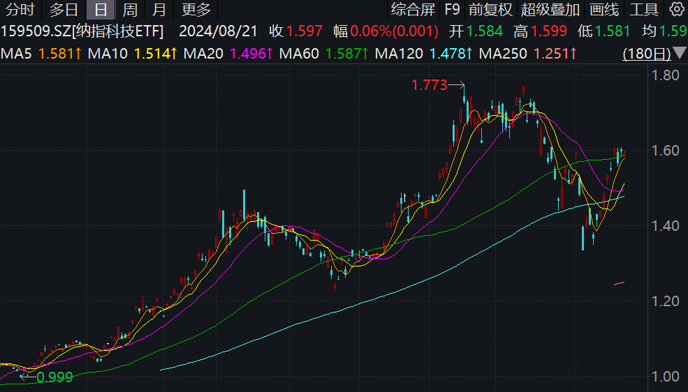Select the 周 weekly K-line tab
The height and width of the screenshot is (392, 688).
pos(130,9)
